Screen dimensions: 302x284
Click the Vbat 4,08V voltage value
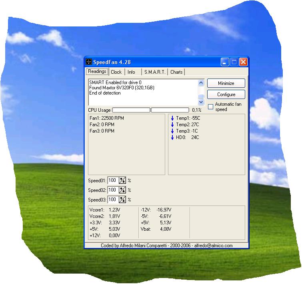click(x=166, y=229)
